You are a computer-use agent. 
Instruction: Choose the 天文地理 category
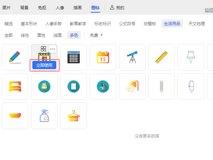point(197,24)
